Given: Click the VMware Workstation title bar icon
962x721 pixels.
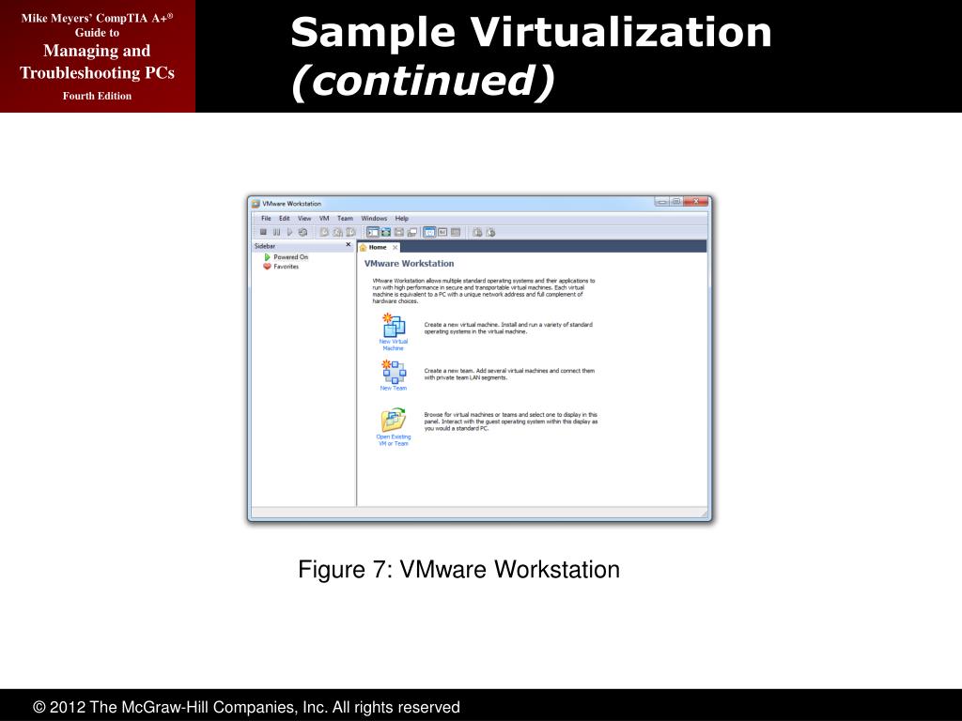Looking at the screenshot, I should (256, 204).
